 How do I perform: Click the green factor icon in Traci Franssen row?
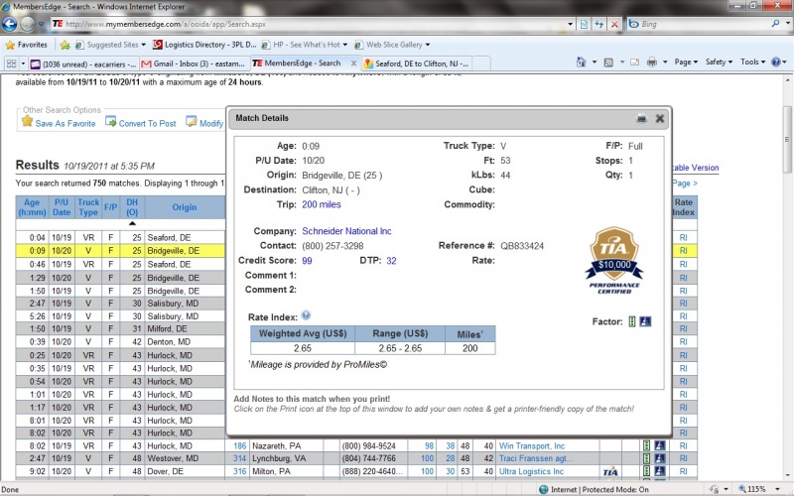click(x=646, y=458)
